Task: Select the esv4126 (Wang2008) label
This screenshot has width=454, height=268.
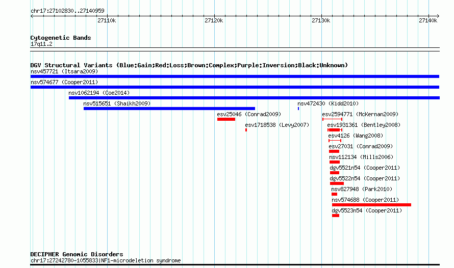Action: click(356, 136)
